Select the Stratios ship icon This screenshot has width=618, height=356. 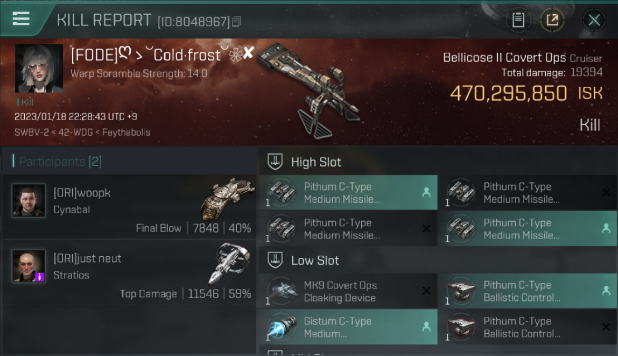click(229, 264)
